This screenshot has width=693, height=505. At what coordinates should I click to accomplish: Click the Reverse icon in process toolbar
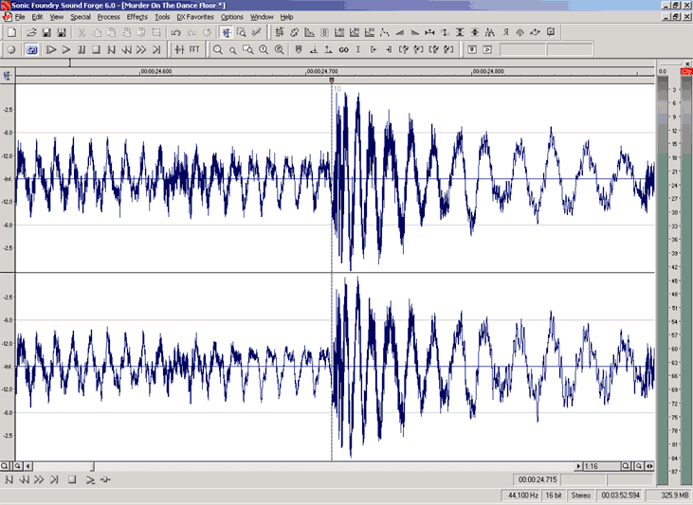pyautogui.click(x=505, y=32)
